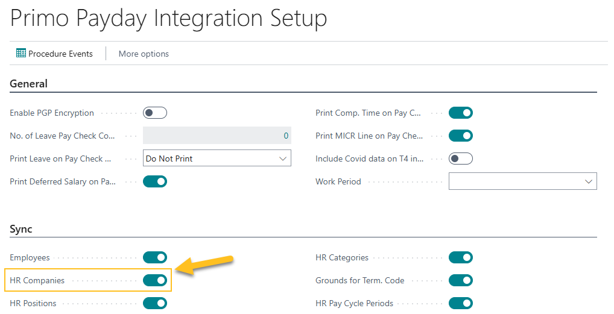Enable Include Covid data on T4 toggle
Screen dimensions: 614x314
tap(461, 159)
